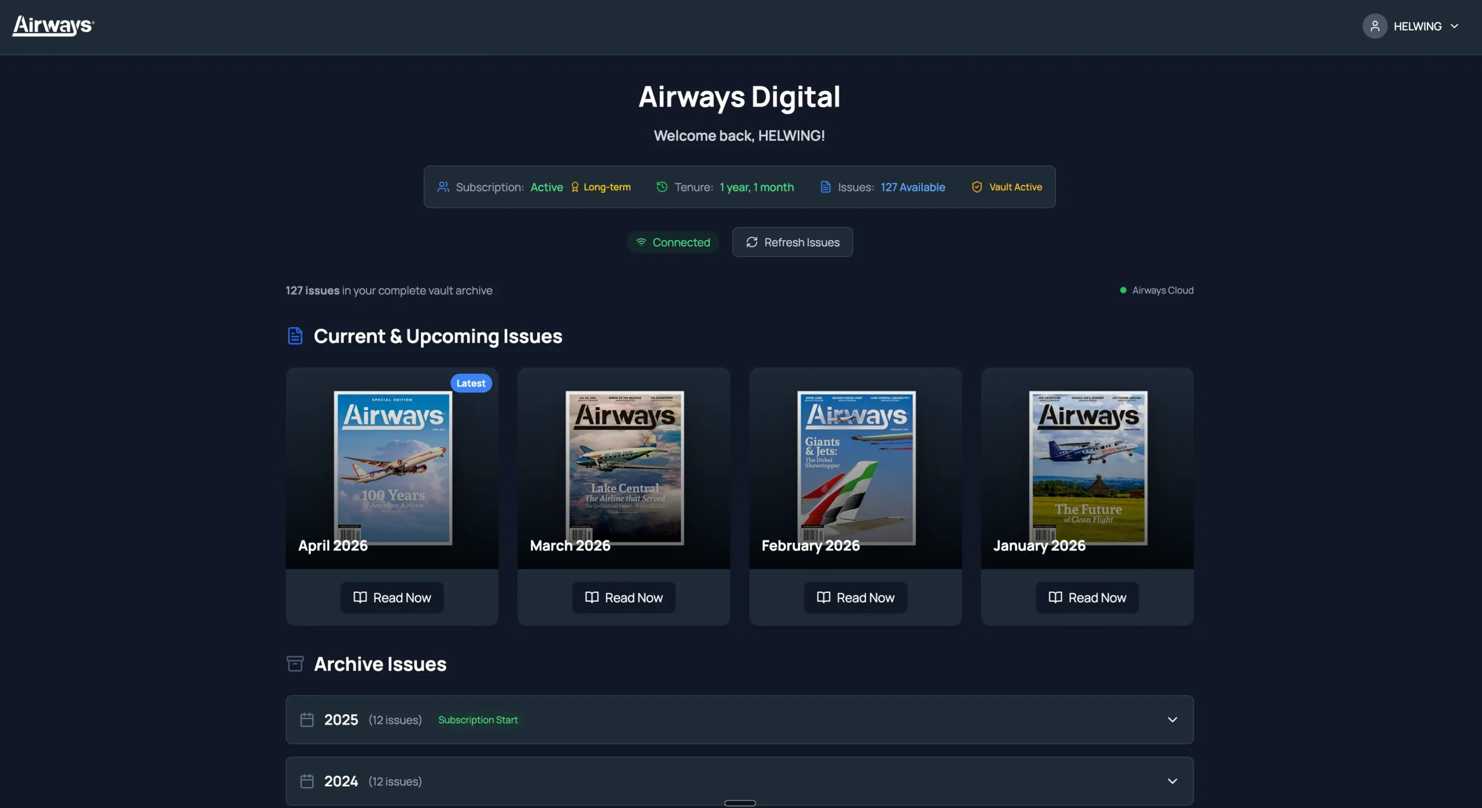
Task: Open the April 2026 cover thumbnail
Action: click(393, 468)
